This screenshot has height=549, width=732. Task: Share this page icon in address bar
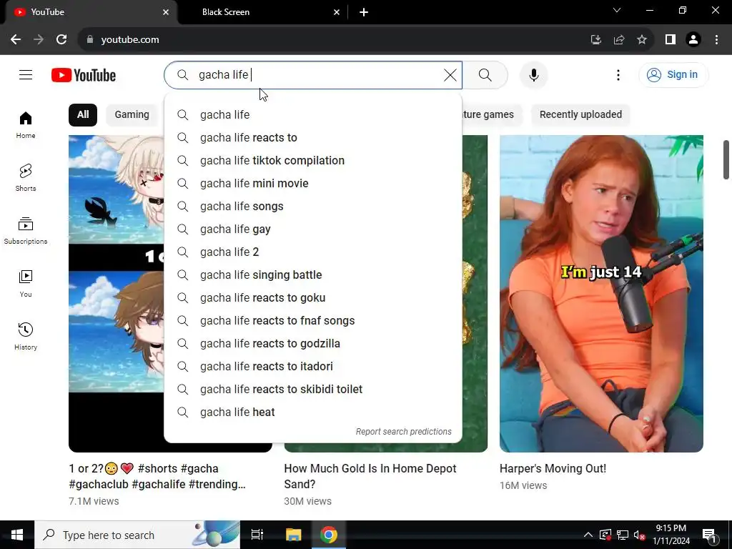[x=619, y=40]
